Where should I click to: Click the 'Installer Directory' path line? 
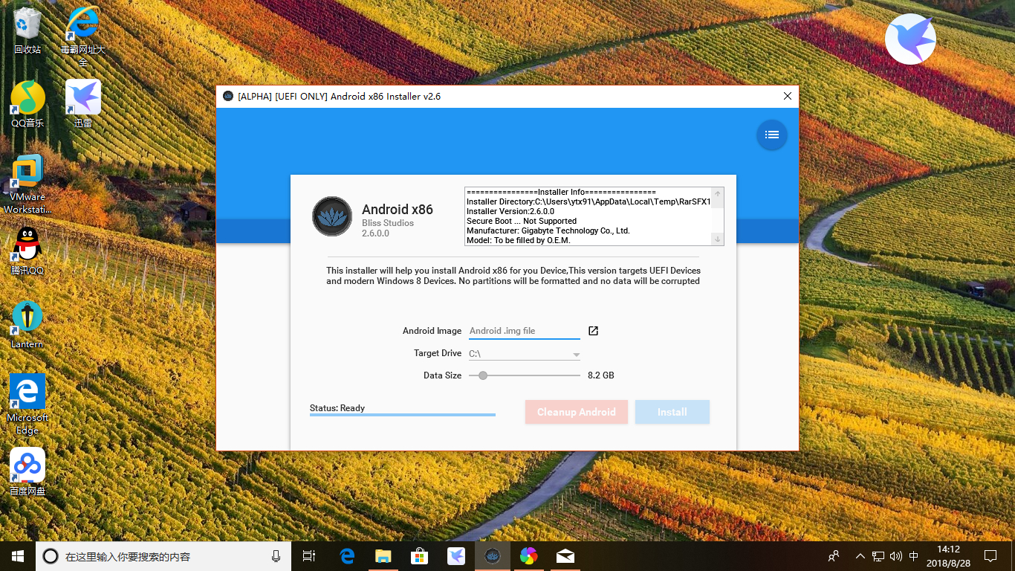coord(588,201)
